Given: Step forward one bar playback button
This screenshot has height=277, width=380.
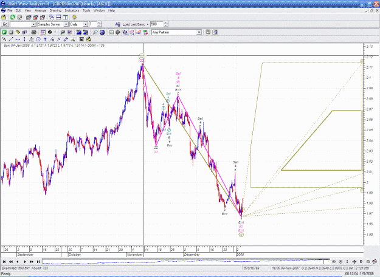Looking at the screenshot, I should (24, 261).
